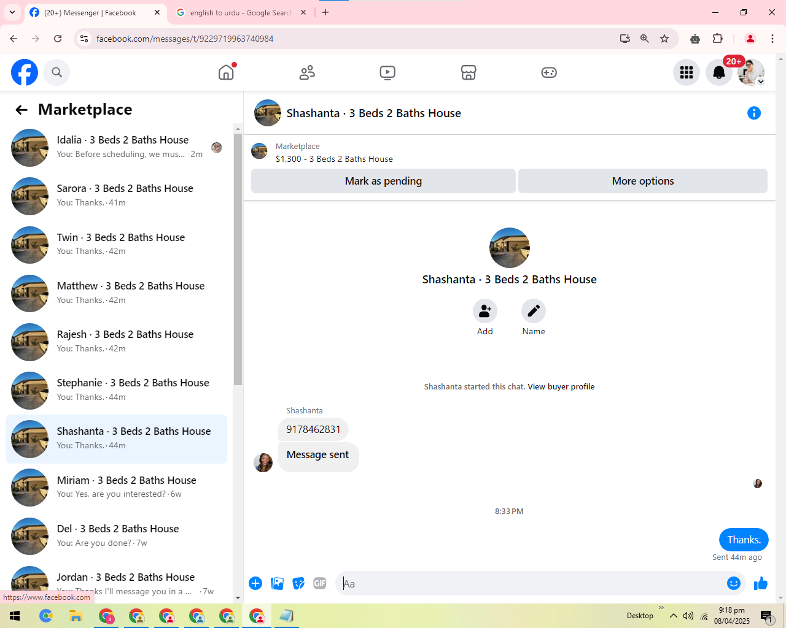Click More options button
This screenshot has width=786, height=628.
(643, 181)
